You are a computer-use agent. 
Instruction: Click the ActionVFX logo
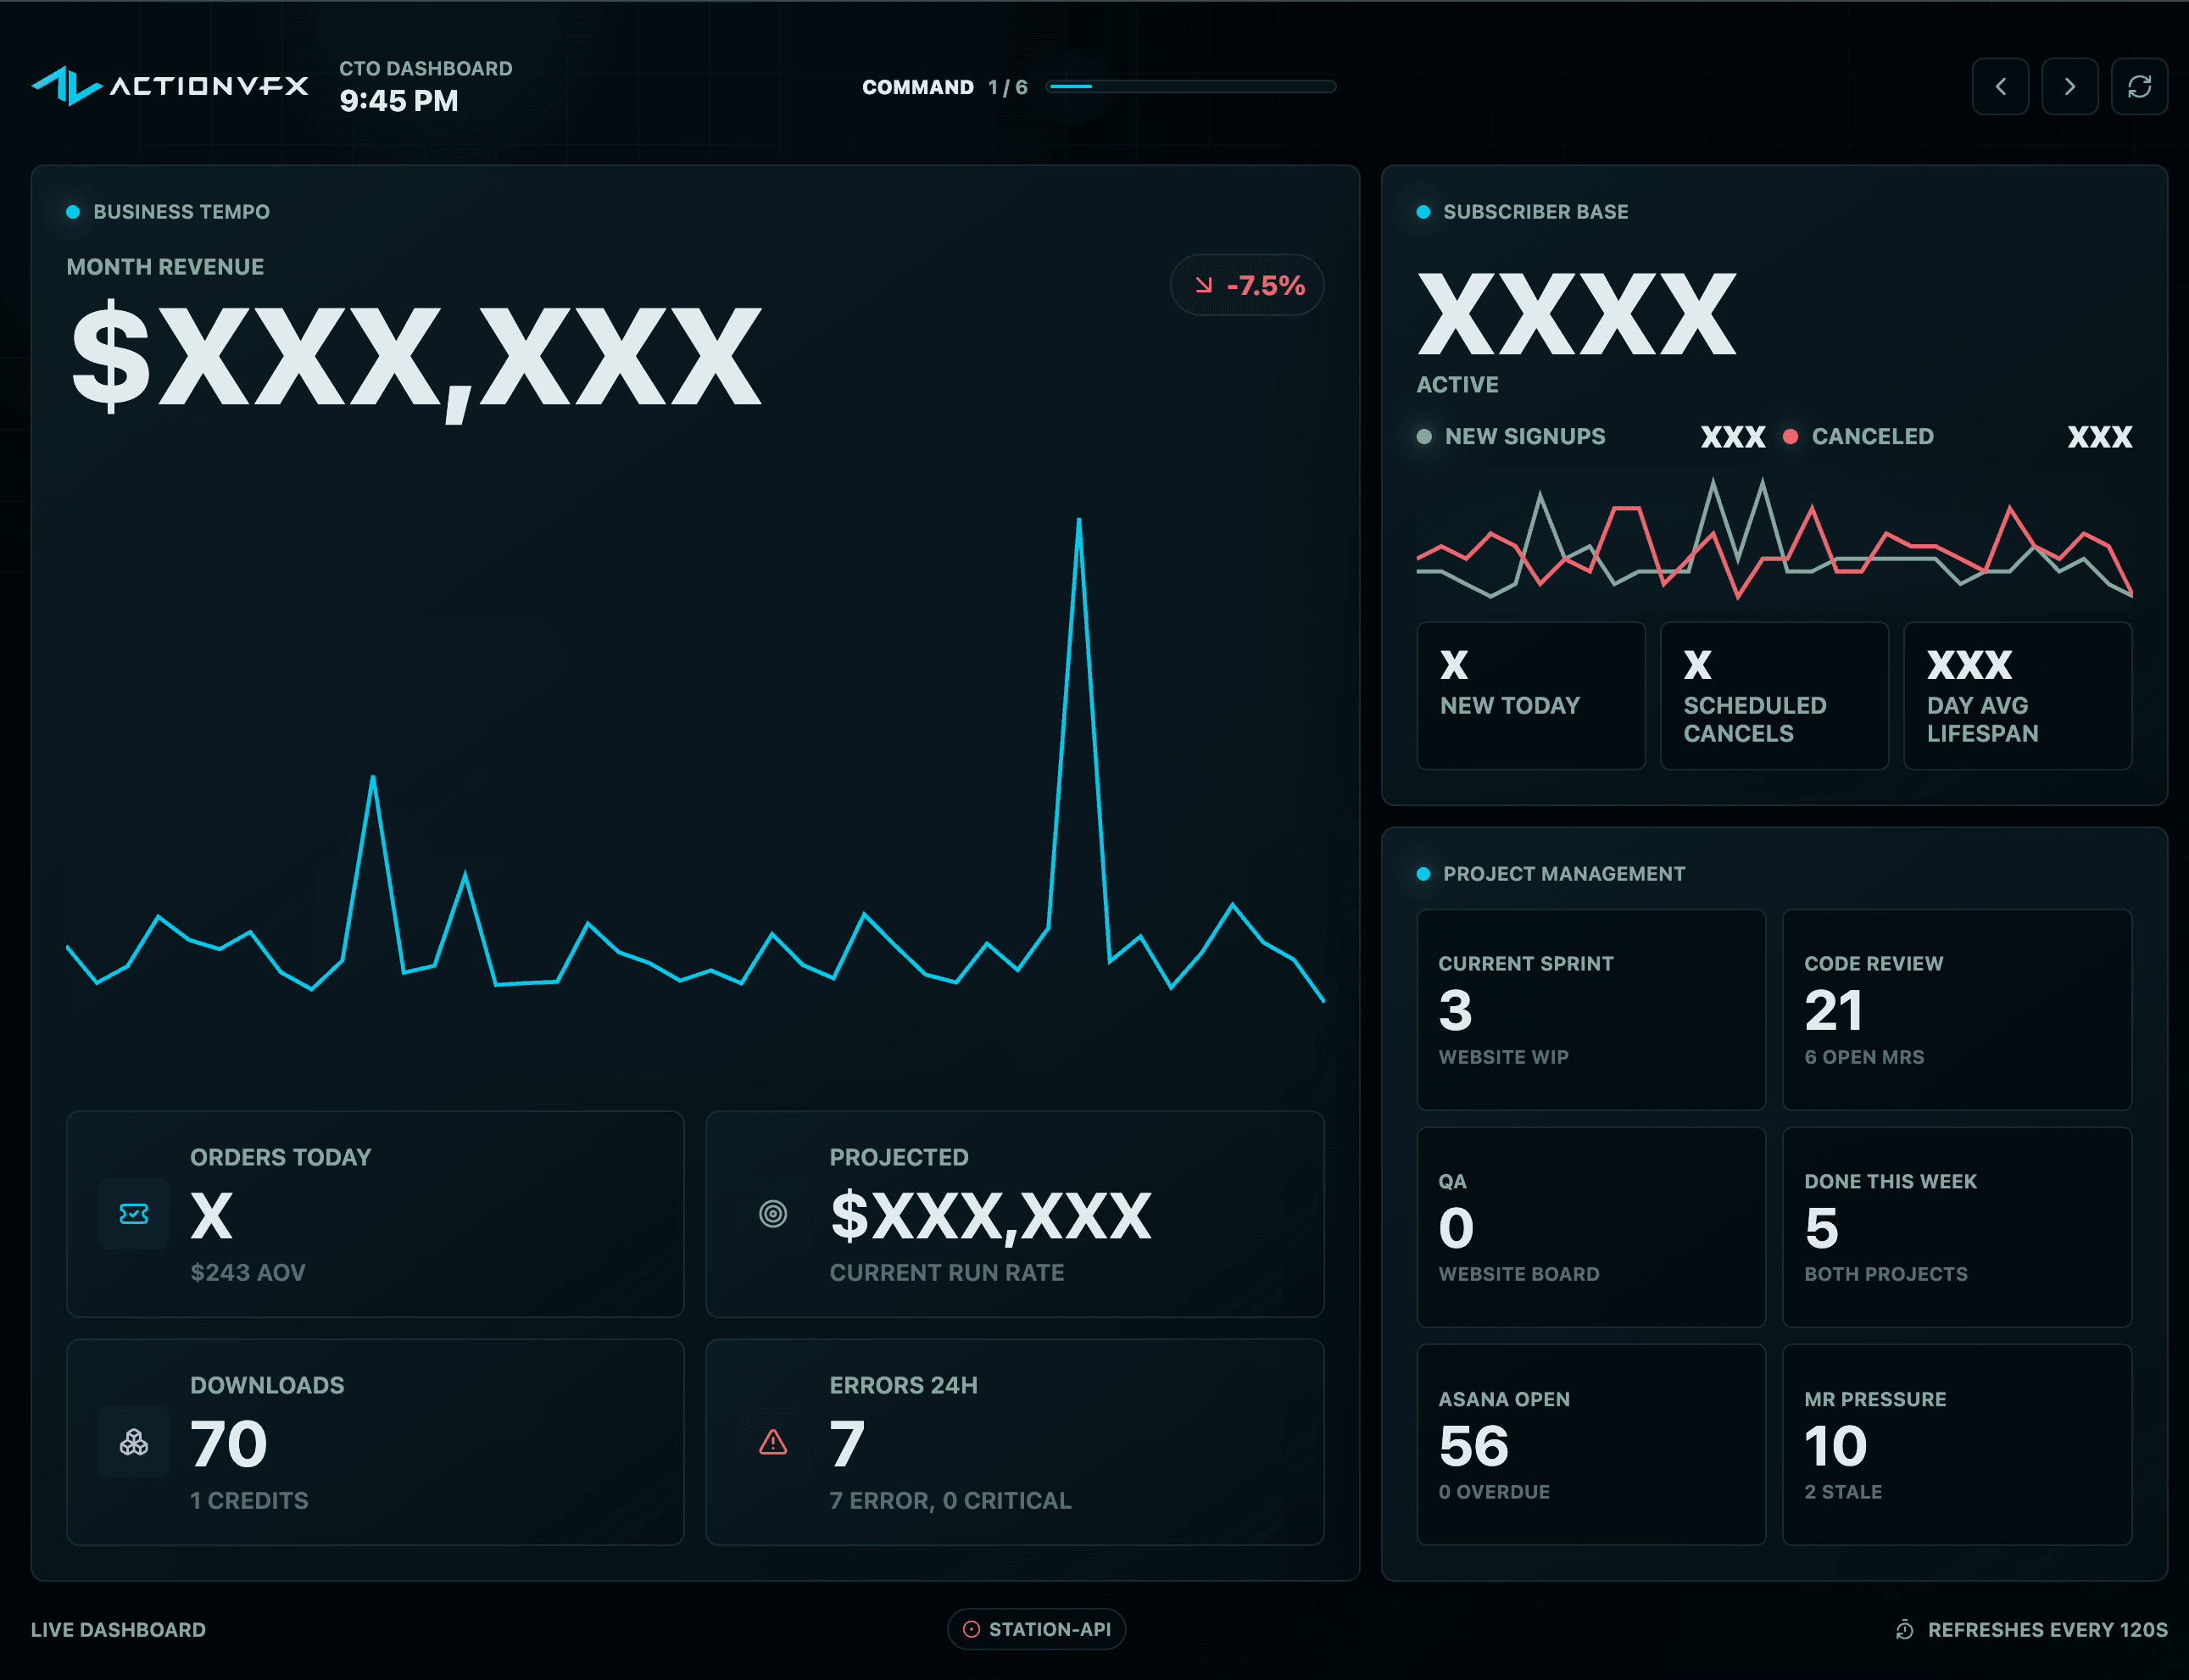coord(170,86)
